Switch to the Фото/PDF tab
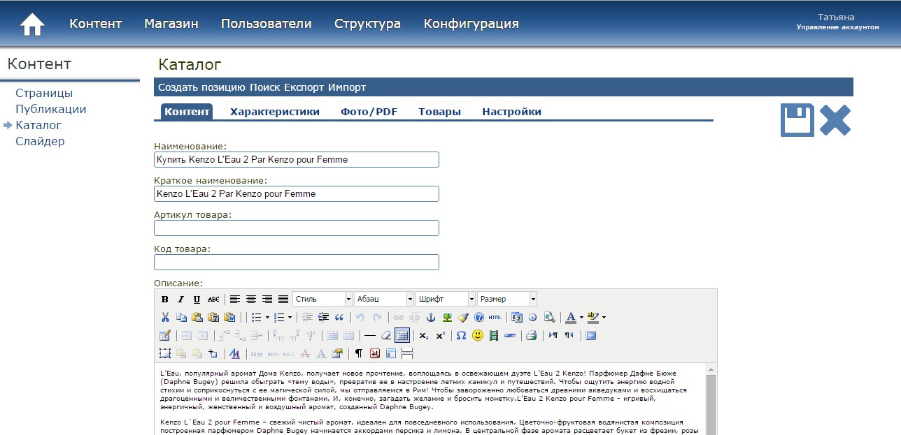Screen dimensions: 901x435 click(369, 112)
